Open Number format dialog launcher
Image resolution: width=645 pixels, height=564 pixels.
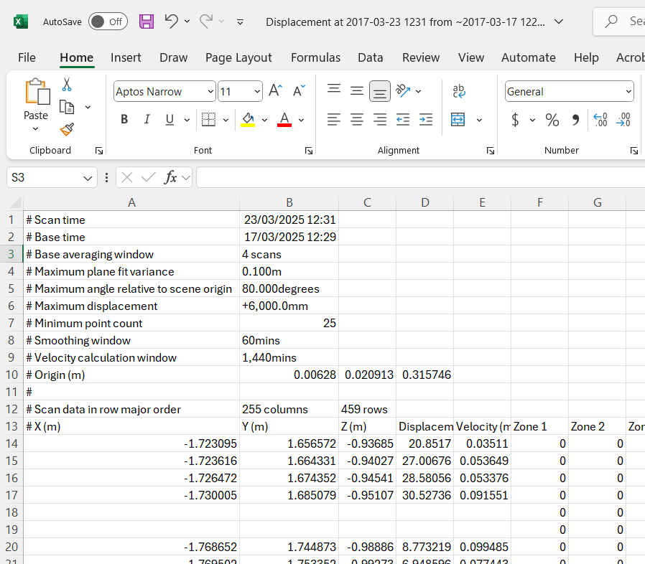pos(634,151)
